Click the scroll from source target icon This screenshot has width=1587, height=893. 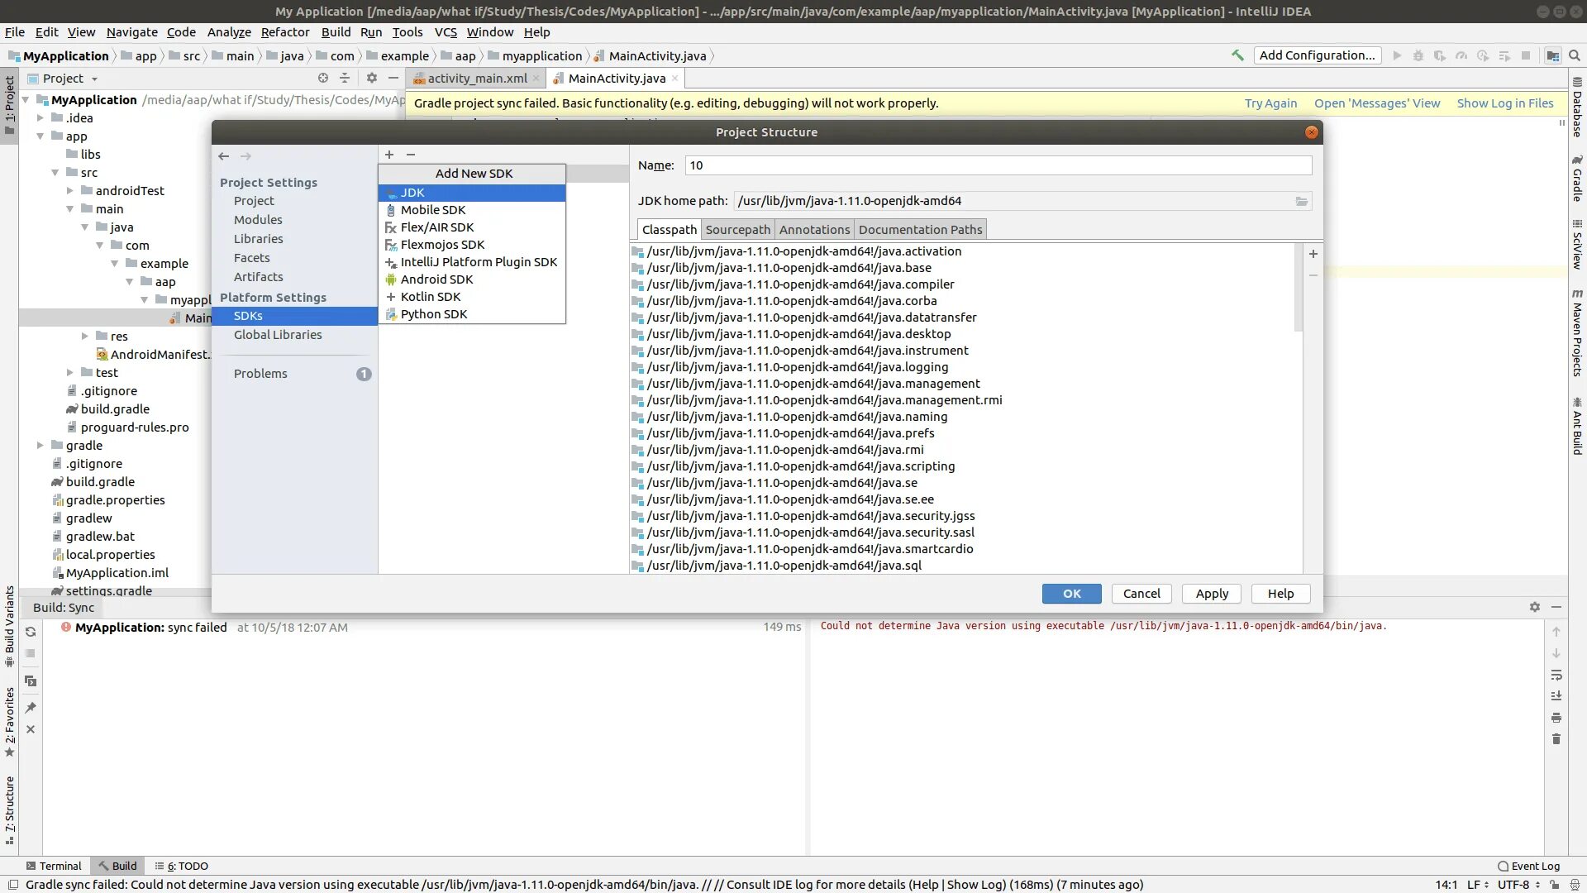pos(323,78)
